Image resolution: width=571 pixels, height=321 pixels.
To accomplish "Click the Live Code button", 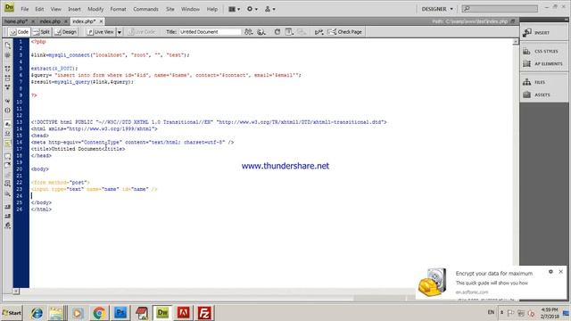I will pos(142,32).
